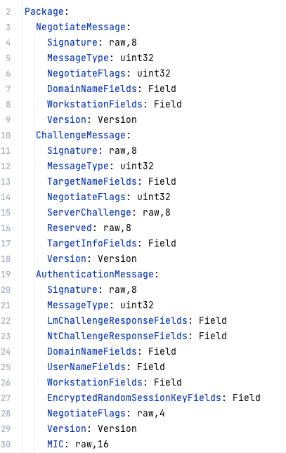The height and width of the screenshot is (453, 286).
Task: Click line number 19 in gutter
Action: pos(6,274)
